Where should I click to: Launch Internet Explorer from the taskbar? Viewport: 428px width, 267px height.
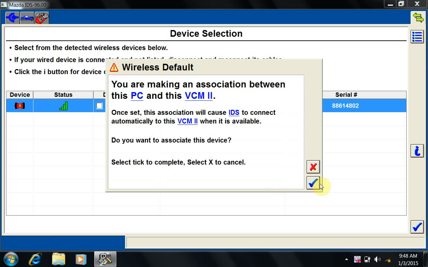pos(35,259)
